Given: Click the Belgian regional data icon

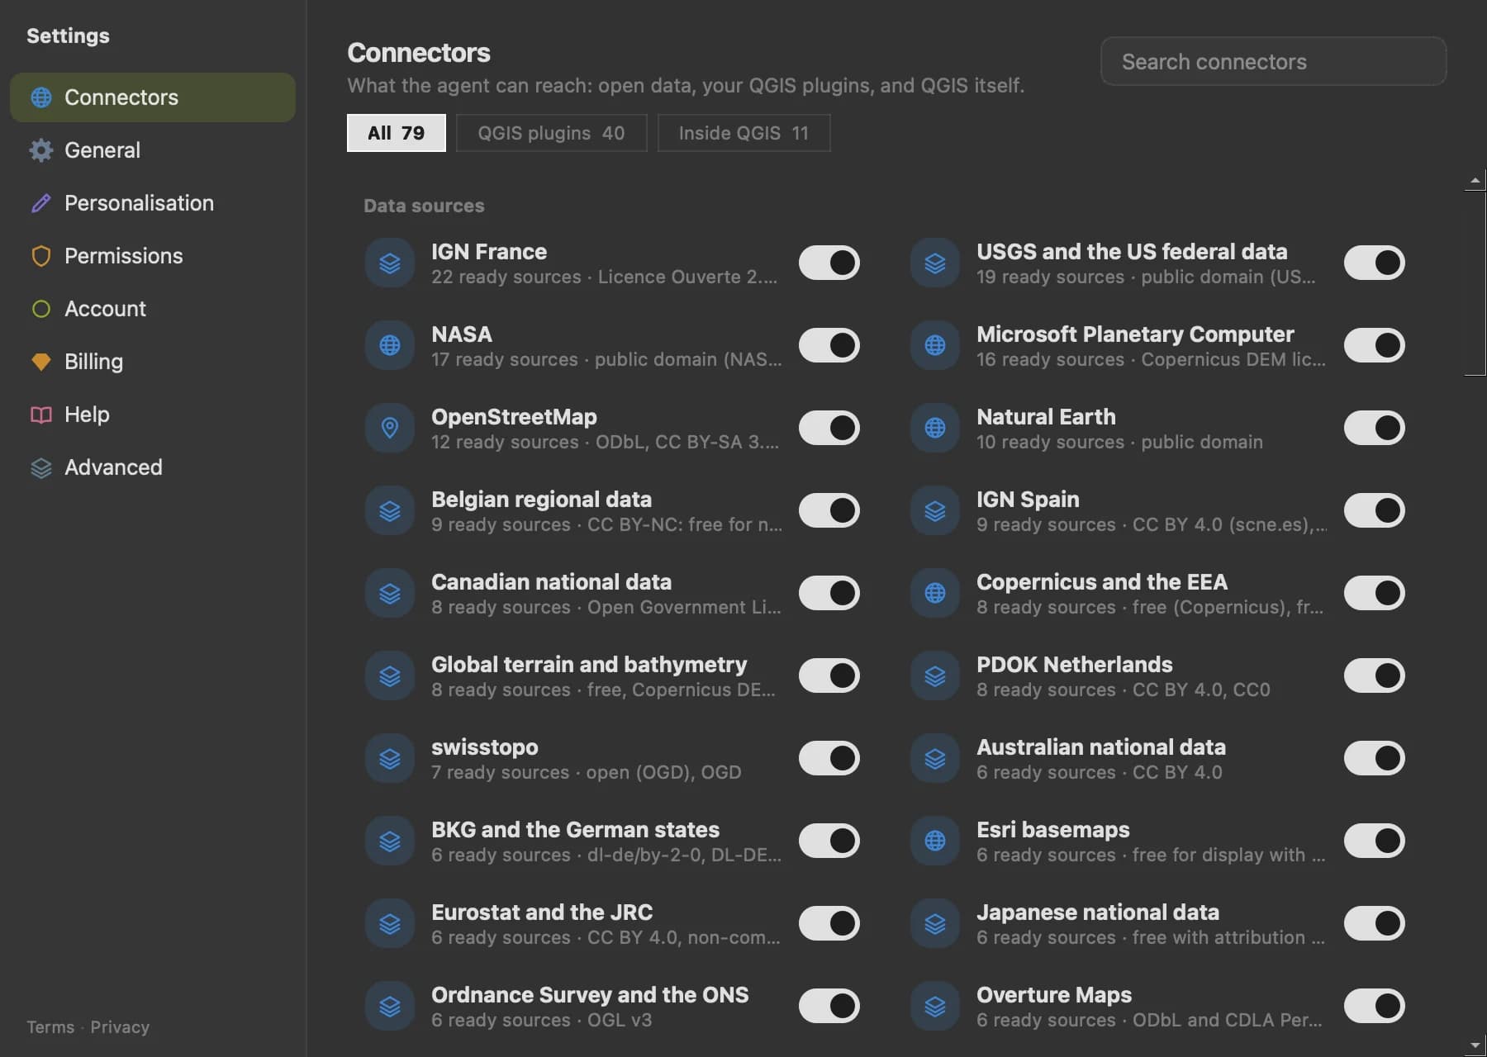Looking at the screenshot, I should (x=390, y=510).
